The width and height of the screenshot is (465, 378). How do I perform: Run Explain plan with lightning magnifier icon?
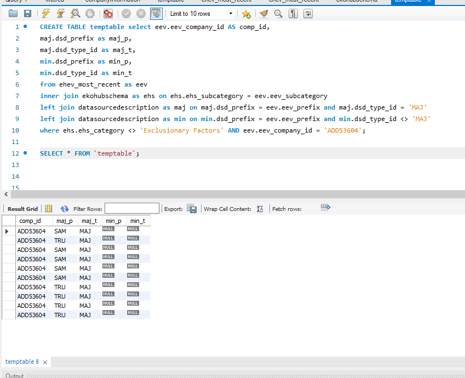click(x=76, y=13)
